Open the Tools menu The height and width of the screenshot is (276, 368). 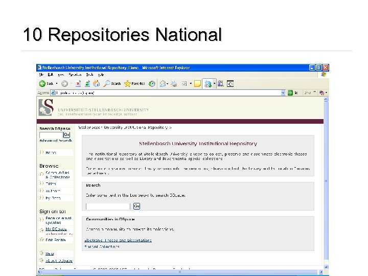(x=89, y=75)
